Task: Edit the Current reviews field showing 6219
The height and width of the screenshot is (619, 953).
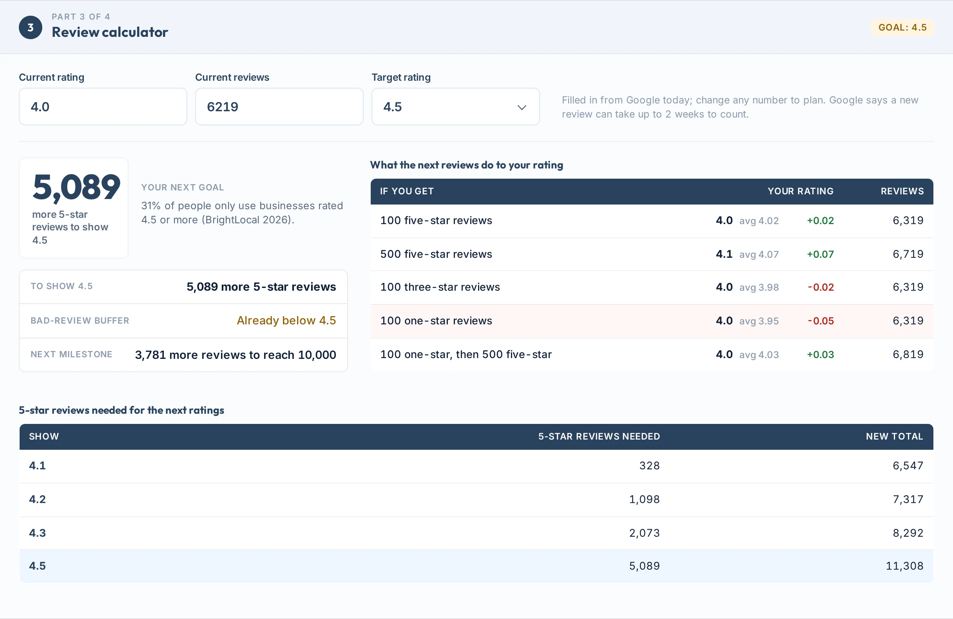Action: pyautogui.click(x=279, y=107)
